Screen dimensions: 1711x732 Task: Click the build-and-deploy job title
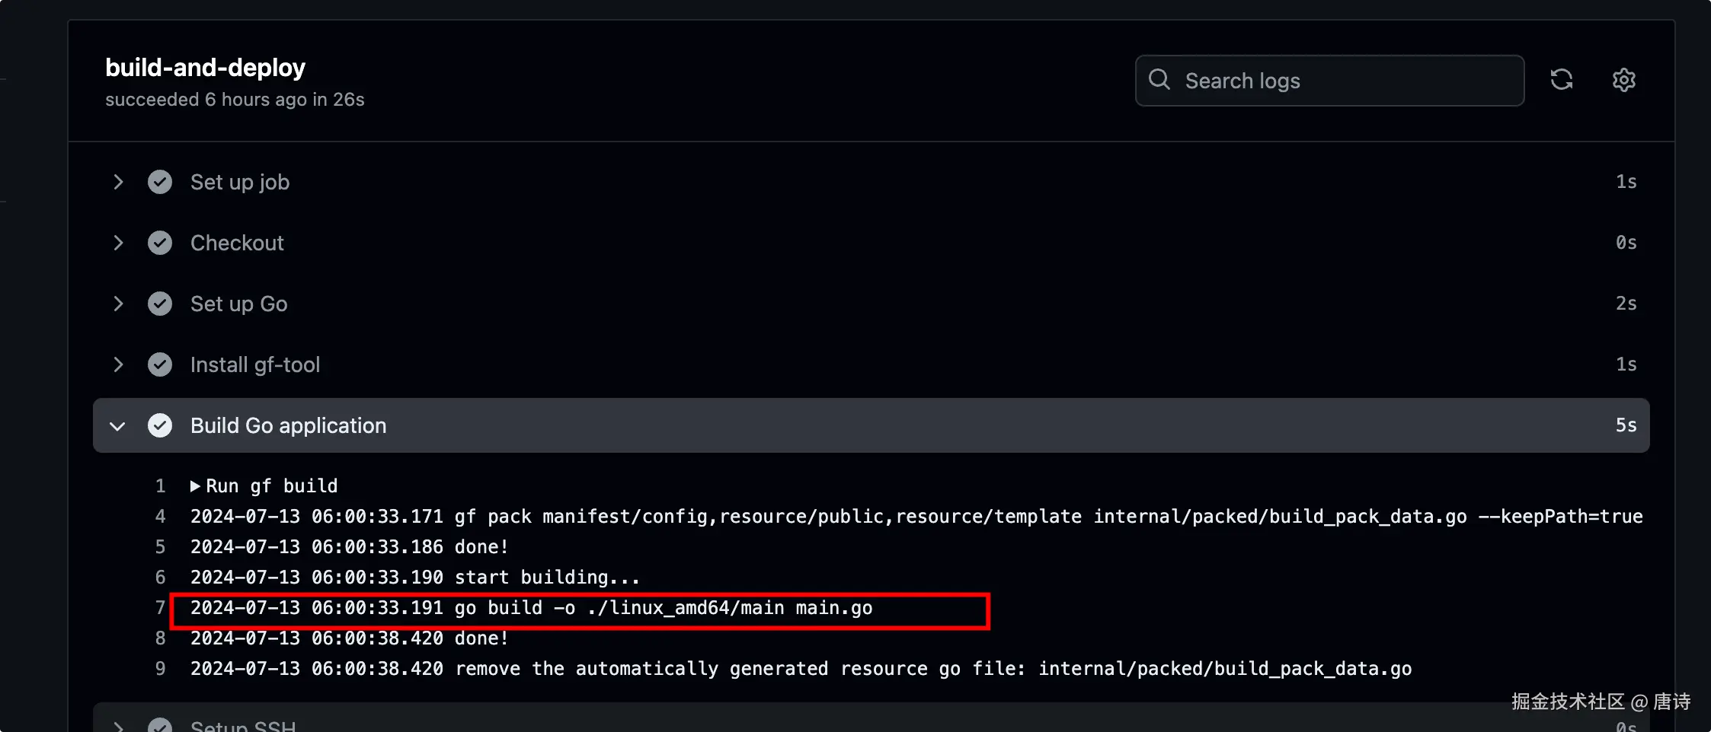[x=205, y=68]
